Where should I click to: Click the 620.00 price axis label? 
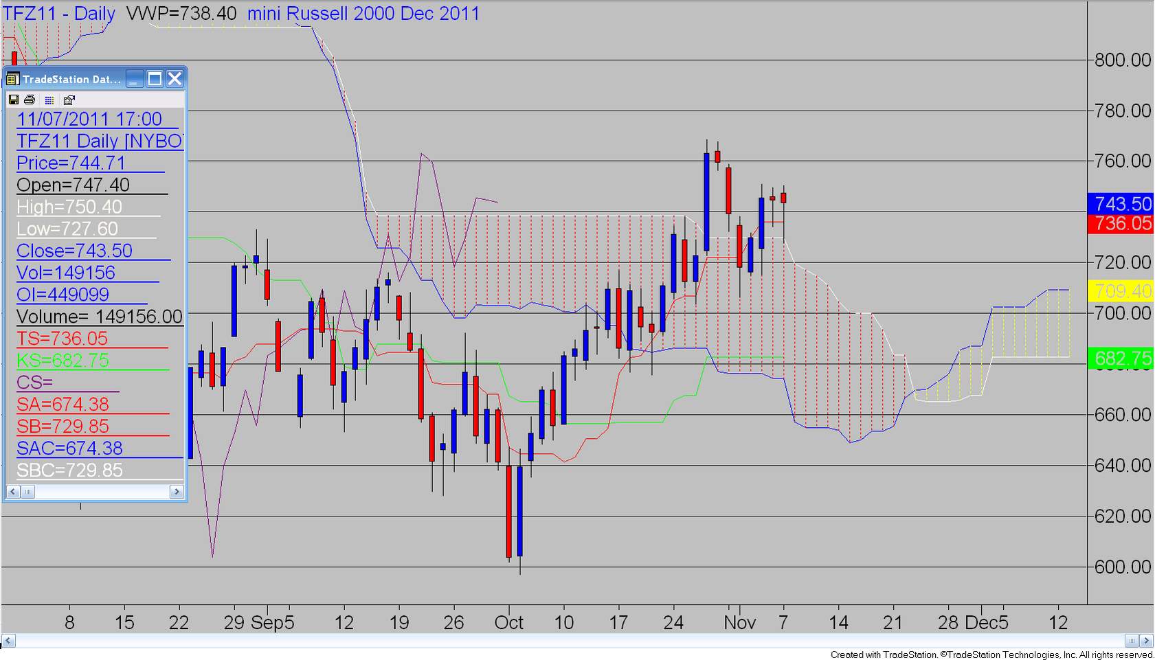click(1123, 516)
